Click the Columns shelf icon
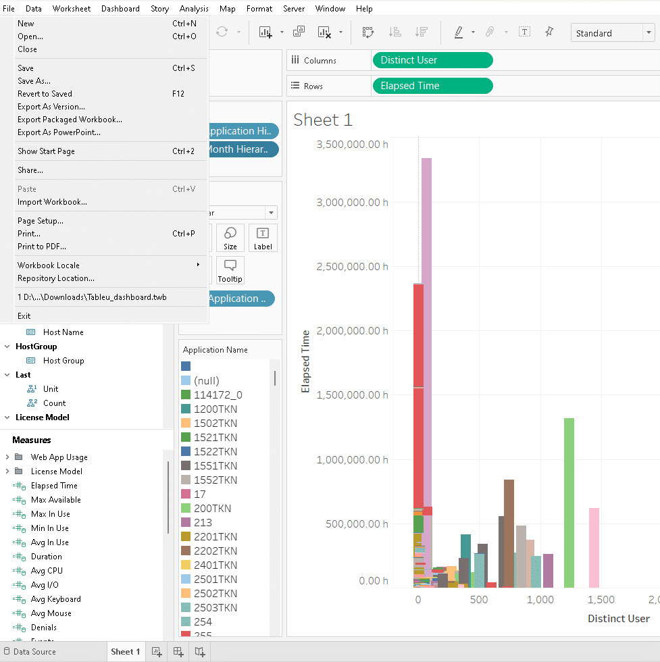Image resolution: width=660 pixels, height=662 pixels. click(x=295, y=60)
